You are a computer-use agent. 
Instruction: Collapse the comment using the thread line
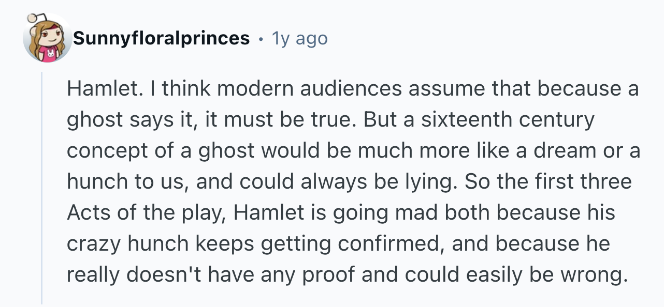click(x=42, y=186)
